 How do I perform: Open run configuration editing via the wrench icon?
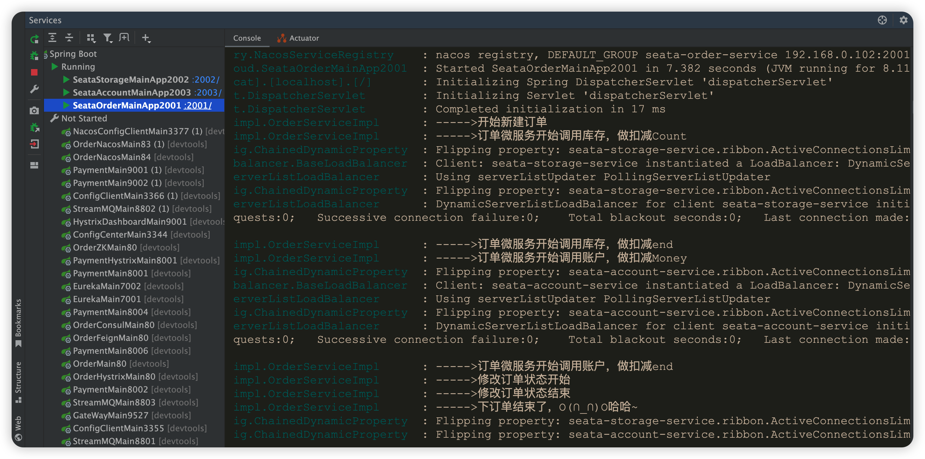(x=35, y=89)
